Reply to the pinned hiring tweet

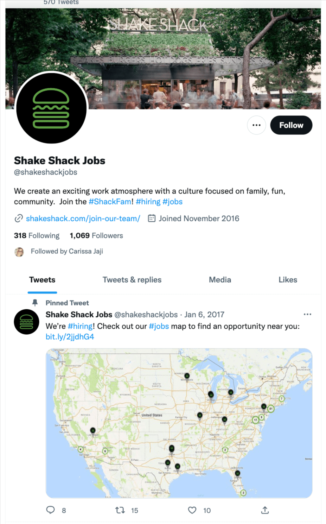[50, 510]
